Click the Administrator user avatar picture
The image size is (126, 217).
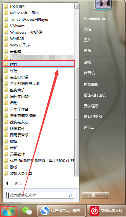click(103, 4)
